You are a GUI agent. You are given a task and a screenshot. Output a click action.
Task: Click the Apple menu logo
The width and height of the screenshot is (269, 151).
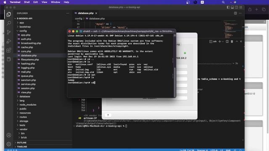click(x=5, y=2)
